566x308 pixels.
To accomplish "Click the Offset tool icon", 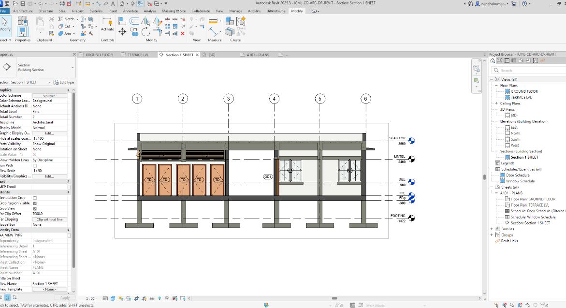I will pos(134,21).
